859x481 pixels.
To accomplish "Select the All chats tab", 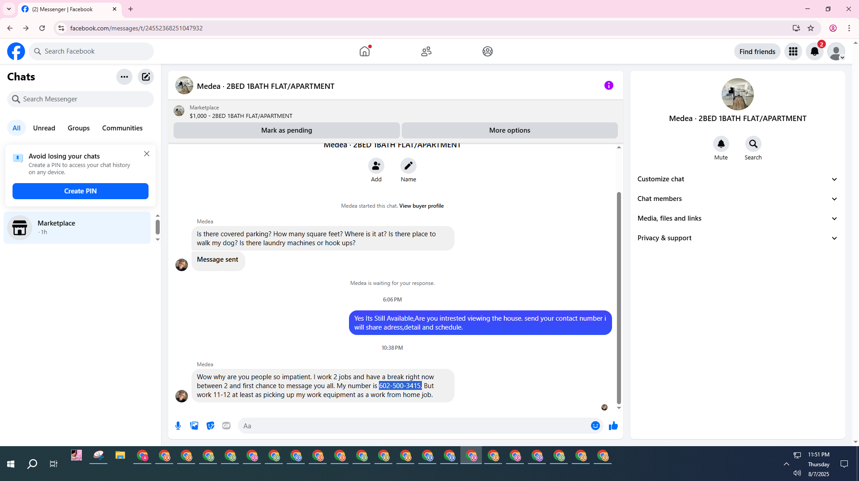I will 17,128.
